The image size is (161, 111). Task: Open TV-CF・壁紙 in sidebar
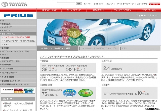pos(18,68)
